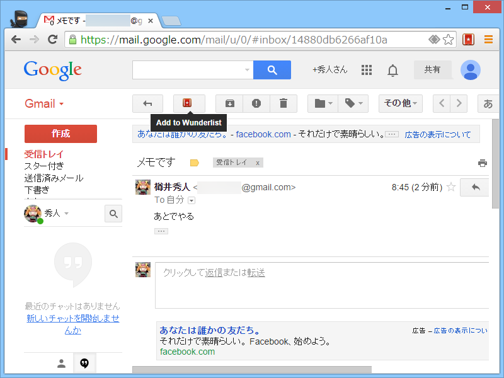Viewport: 504px width, 378px height.
Task: Click the 共有 share button
Action: [432, 70]
